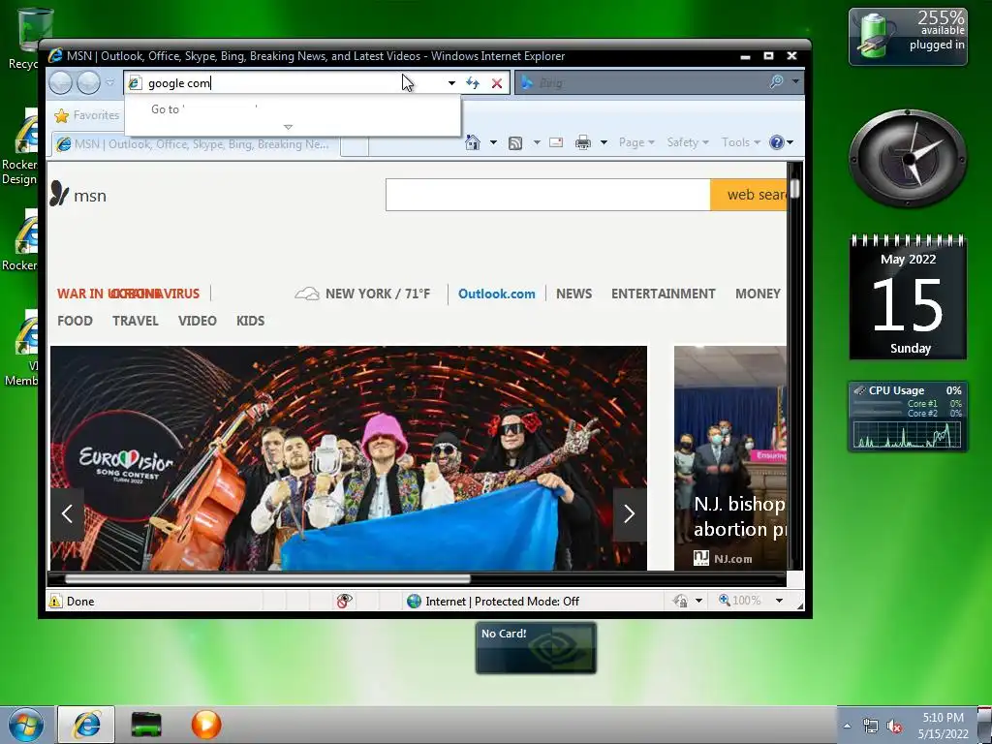
Task: Expand the autocomplete suggestion list chevron
Action: 289,127
